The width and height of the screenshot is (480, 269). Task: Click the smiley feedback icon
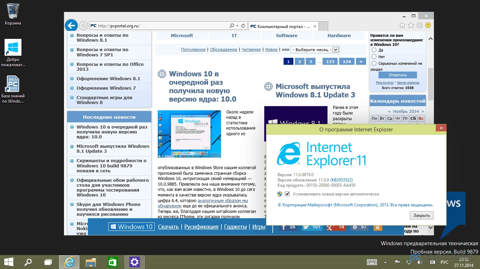[428, 26]
